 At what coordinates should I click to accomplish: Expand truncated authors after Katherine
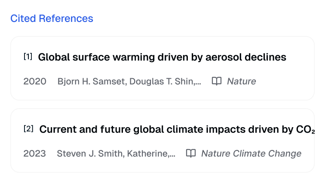point(172,154)
